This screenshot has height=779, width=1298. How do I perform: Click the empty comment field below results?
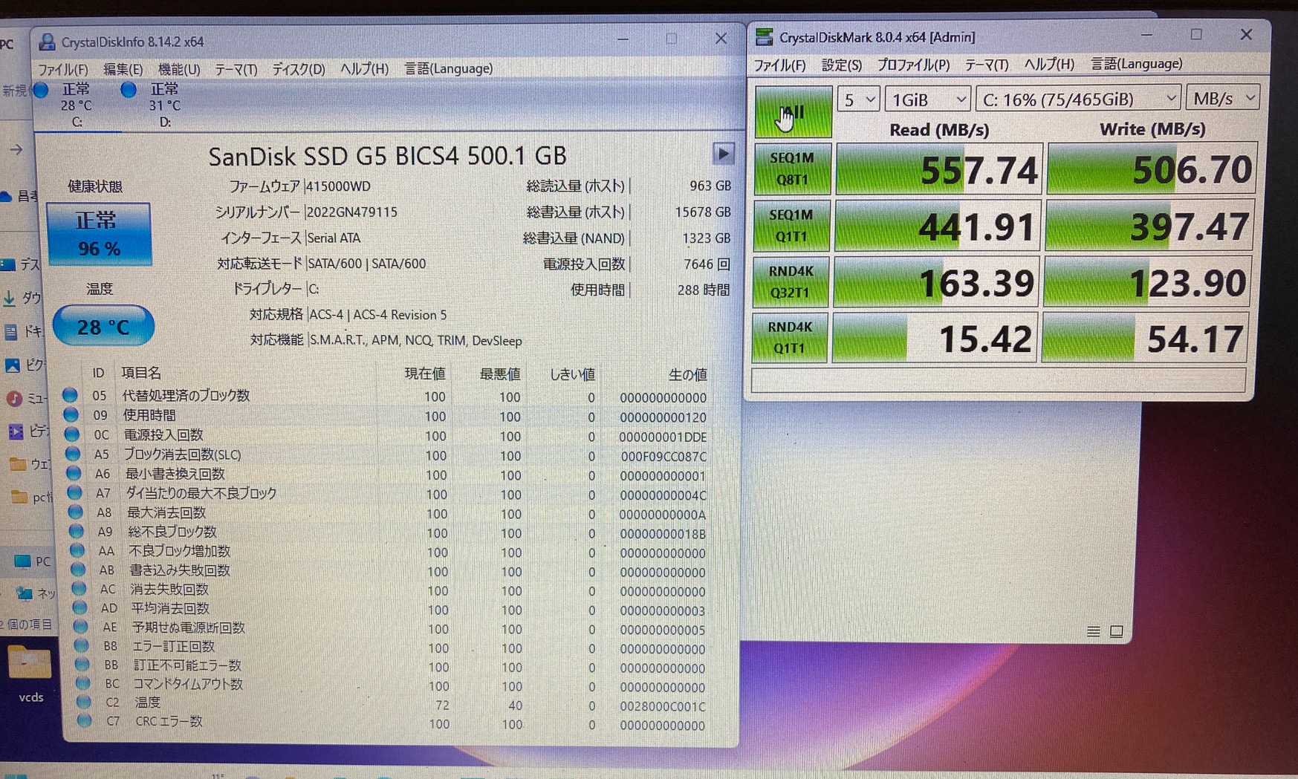click(x=998, y=380)
